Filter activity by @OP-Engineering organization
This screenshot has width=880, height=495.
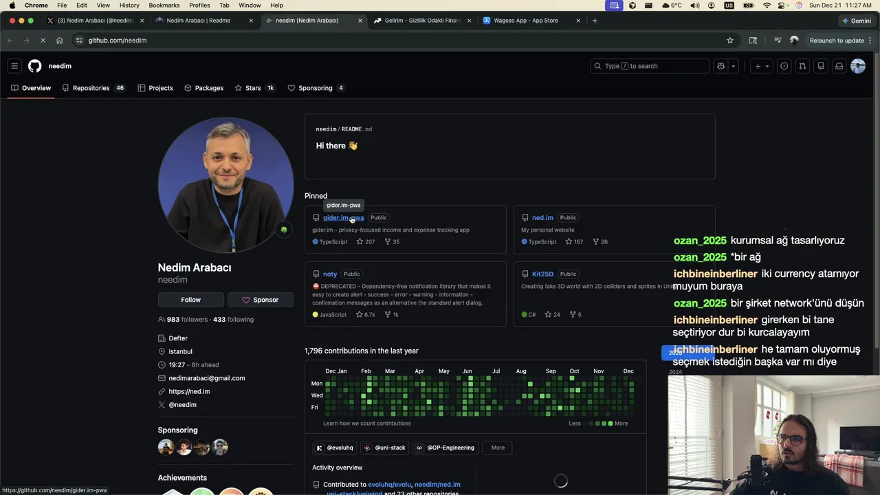(445, 448)
